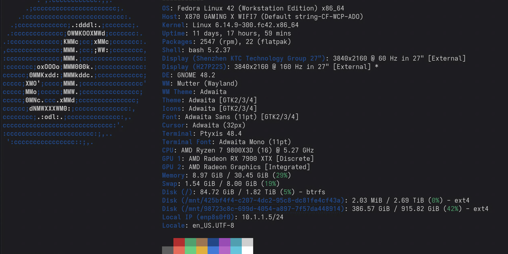Select the Disk /mnt/98723c8c path label

pos(253,209)
